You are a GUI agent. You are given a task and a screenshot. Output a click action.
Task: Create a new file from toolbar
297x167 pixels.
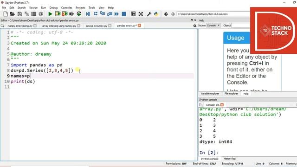[6, 14]
